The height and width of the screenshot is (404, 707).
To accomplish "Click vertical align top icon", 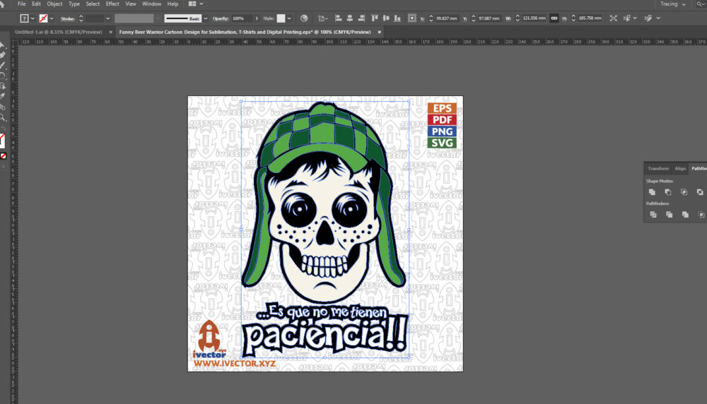I will coord(374,18).
